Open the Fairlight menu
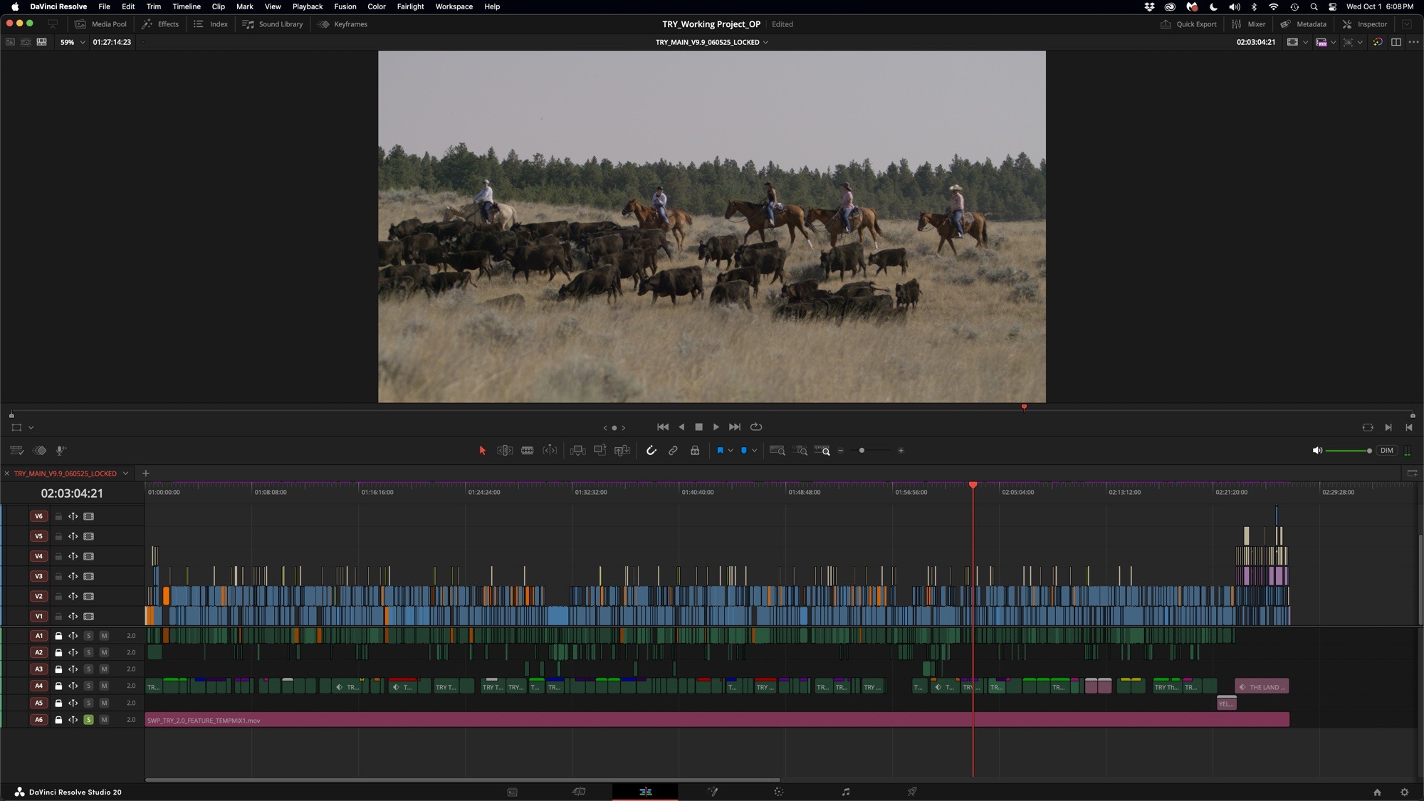The height and width of the screenshot is (801, 1424). point(410,6)
